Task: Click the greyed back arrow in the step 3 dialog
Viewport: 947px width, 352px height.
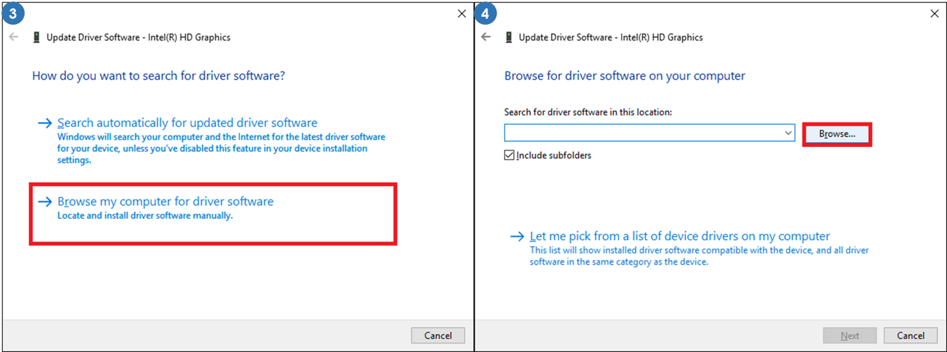Action: (x=14, y=37)
